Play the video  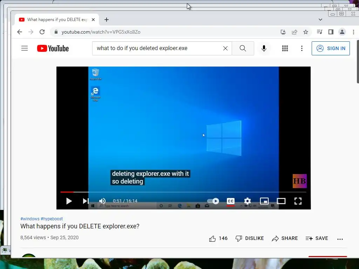pyautogui.click(x=69, y=201)
